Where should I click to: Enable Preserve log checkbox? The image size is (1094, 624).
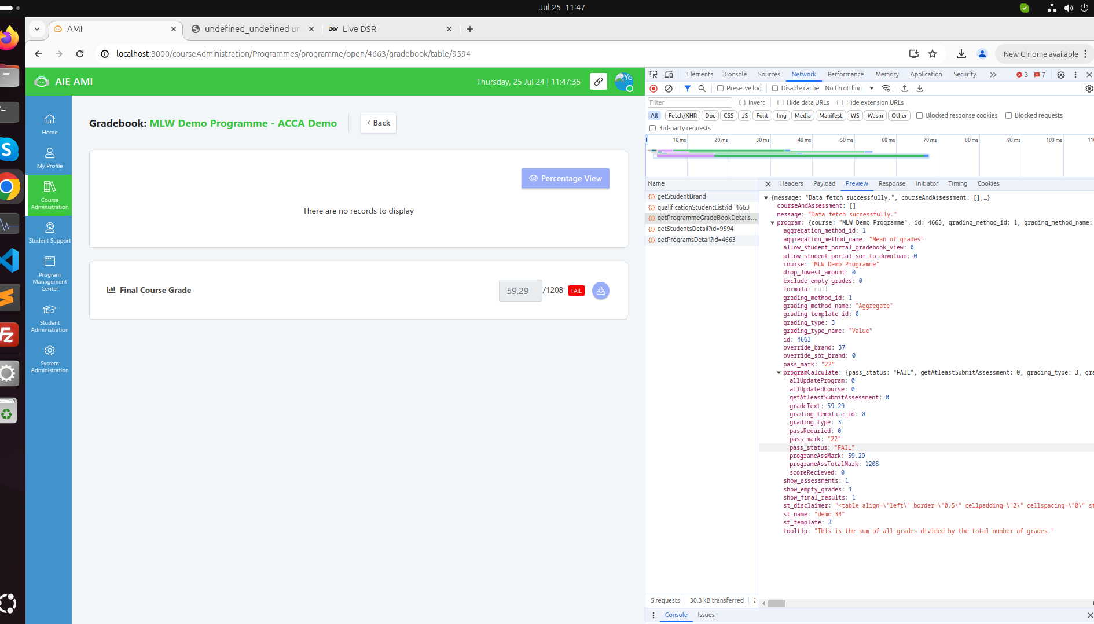coord(721,89)
